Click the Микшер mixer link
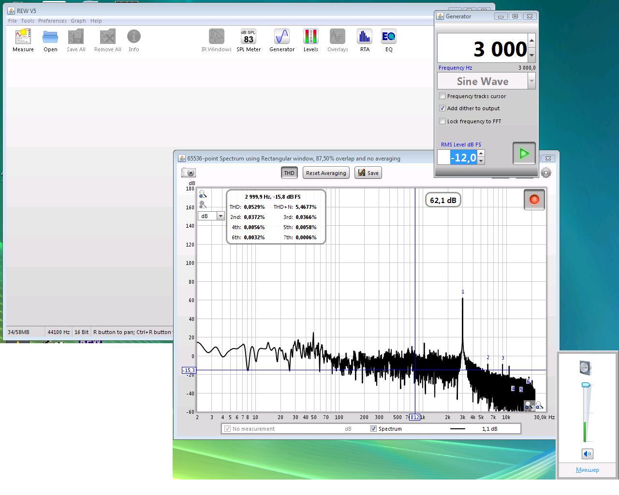This screenshot has height=495, width=619. 587,470
